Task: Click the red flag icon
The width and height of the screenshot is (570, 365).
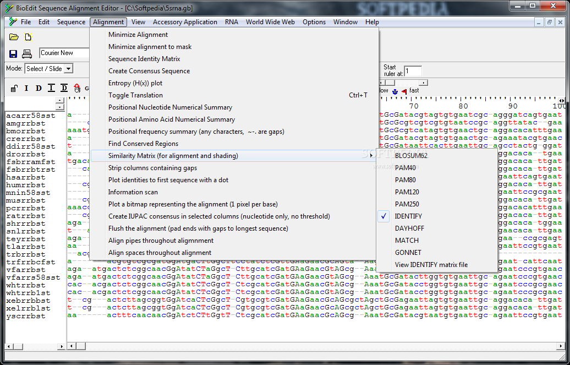Action: click(x=404, y=92)
